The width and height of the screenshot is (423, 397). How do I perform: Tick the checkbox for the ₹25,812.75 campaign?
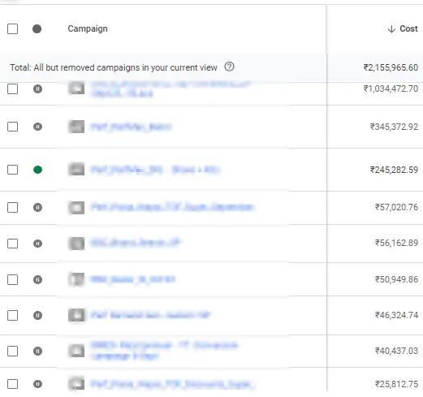13,384
